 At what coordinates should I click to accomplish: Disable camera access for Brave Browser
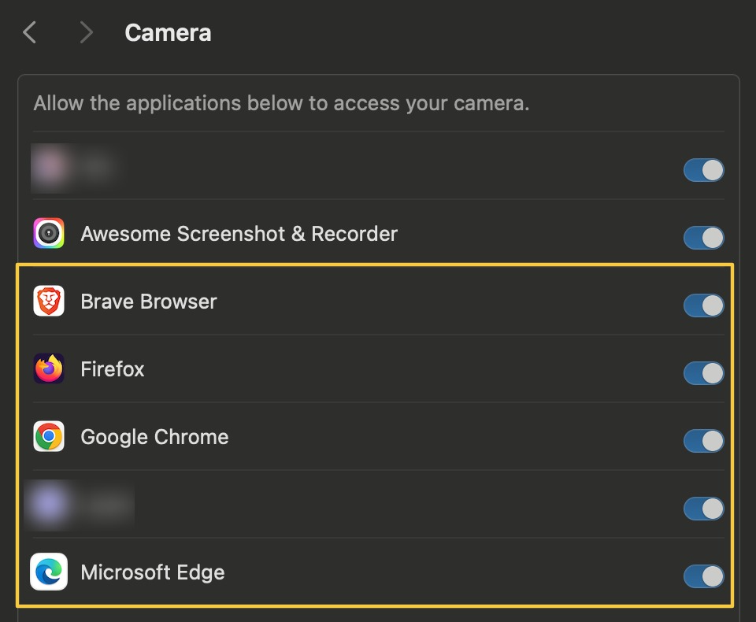pyautogui.click(x=703, y=305)
